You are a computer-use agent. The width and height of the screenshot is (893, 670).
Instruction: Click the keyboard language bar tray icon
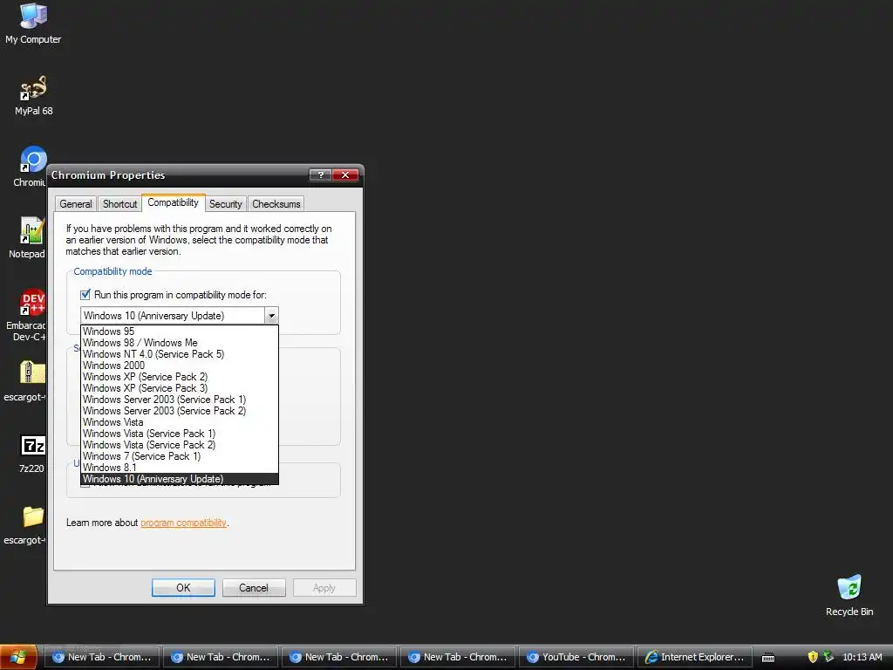pyautogui.click(x=768, y=658)
